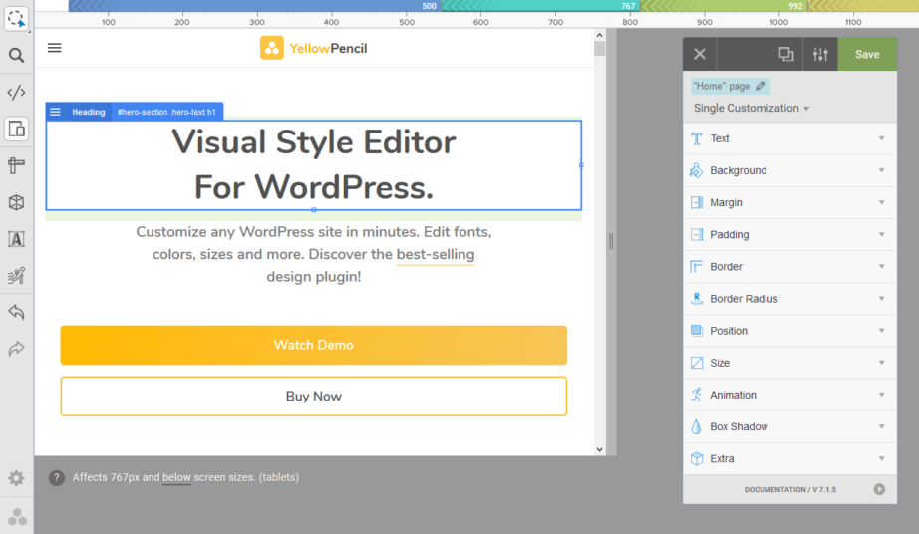Viewport: 919px width, 534px height.
Task: Toggle the responsive device mode icon
Action: tap(16, 129)
